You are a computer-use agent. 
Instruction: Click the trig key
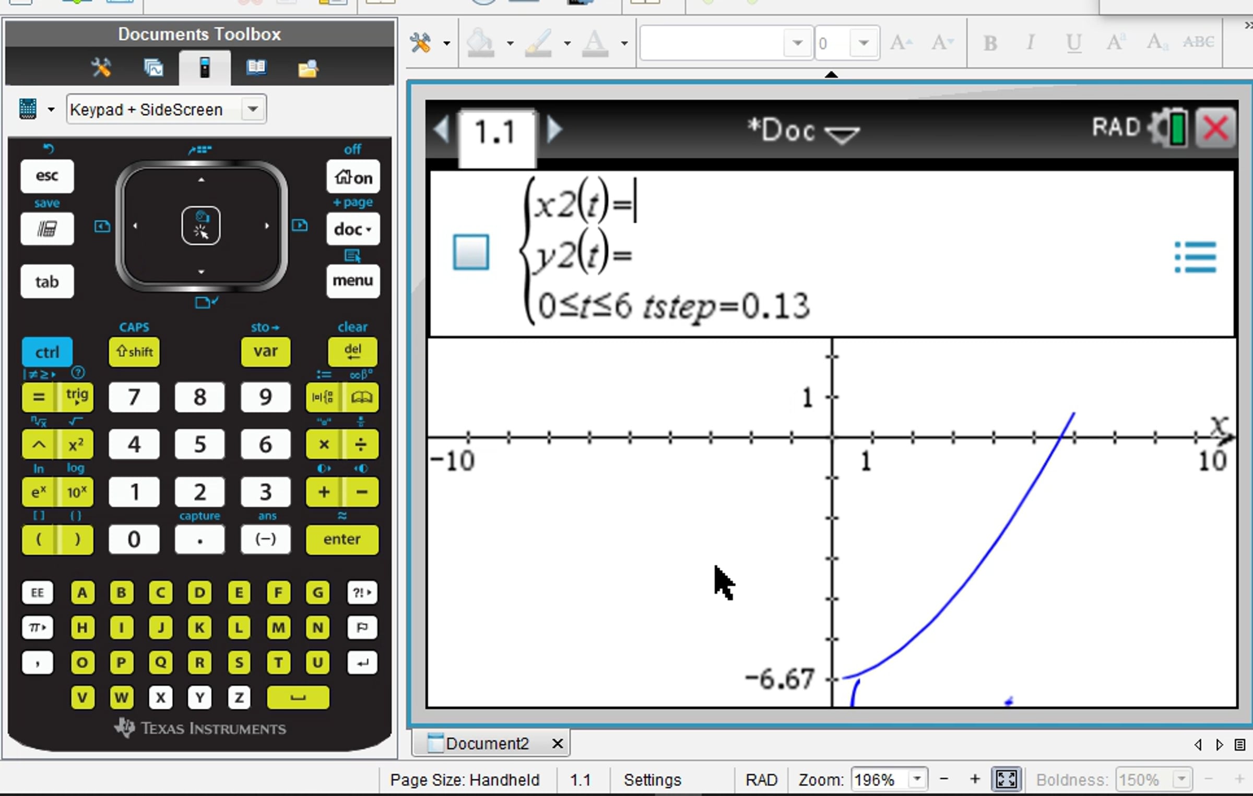click(x=77, y=397)
